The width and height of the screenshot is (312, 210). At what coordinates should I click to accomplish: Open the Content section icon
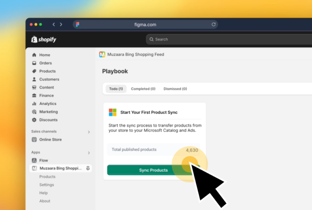[x=34, y=87]
